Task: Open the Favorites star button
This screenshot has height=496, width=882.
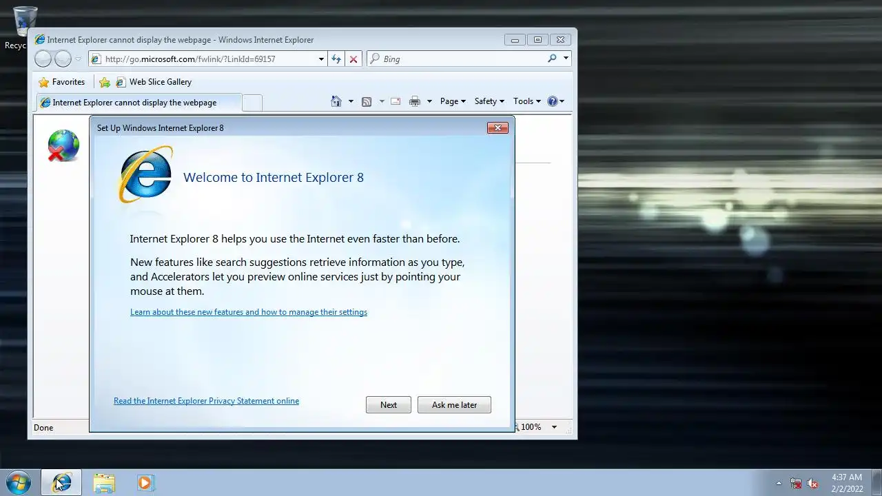Action: tap(62, 82)
